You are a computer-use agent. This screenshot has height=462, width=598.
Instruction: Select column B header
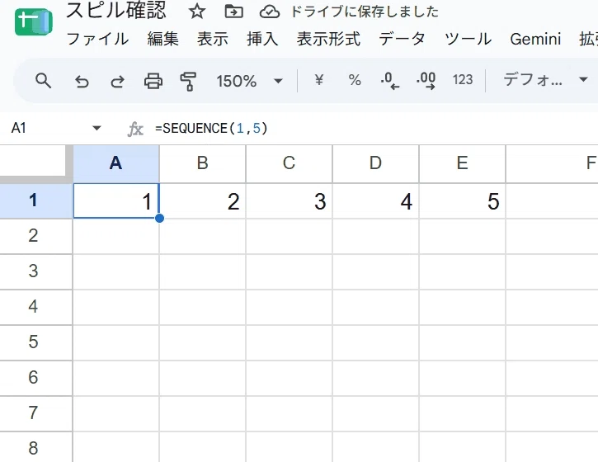[x=203, y=163]
